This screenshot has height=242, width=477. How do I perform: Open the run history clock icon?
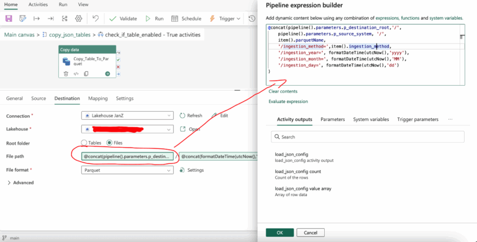[252, 19]
